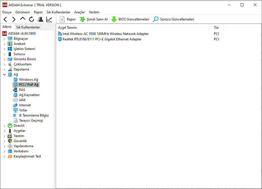The height and width of the screenshot is (189, 262).
Task: Click the Karşılaştırmalı Test orange icon
Action: click(10, 156)
